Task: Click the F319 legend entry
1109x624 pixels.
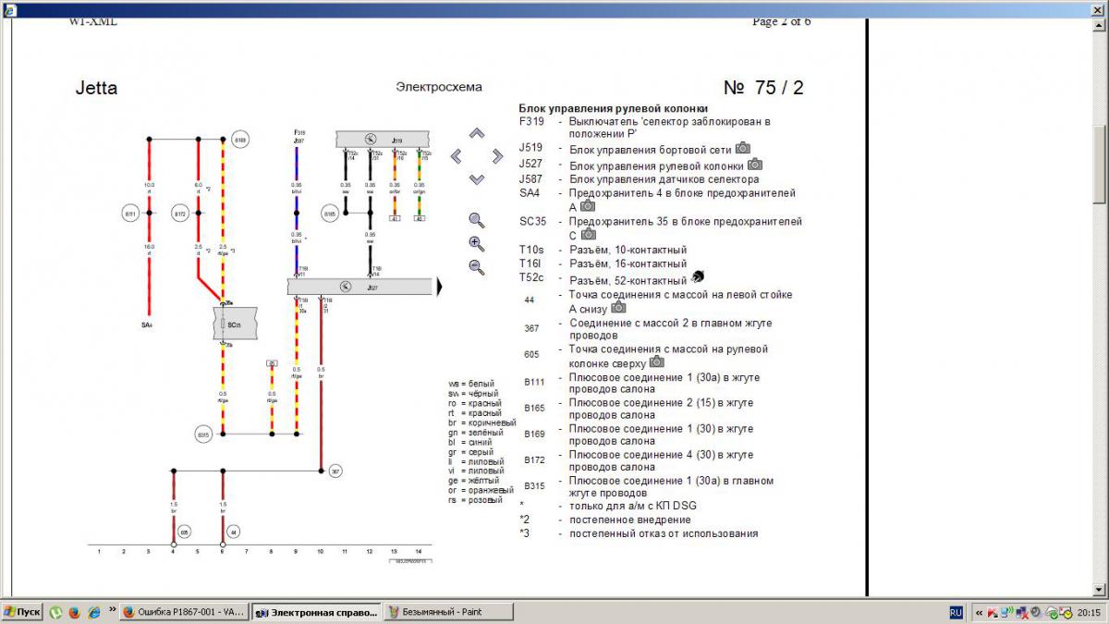Action: tap(531, 121)
